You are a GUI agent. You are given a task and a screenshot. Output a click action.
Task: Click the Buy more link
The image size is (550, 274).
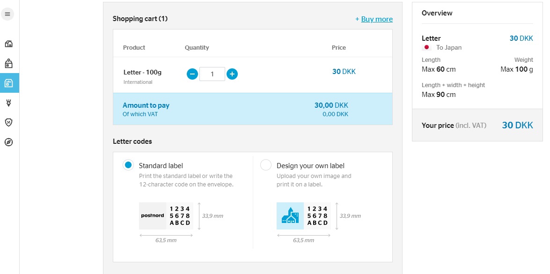coord(374,19)
